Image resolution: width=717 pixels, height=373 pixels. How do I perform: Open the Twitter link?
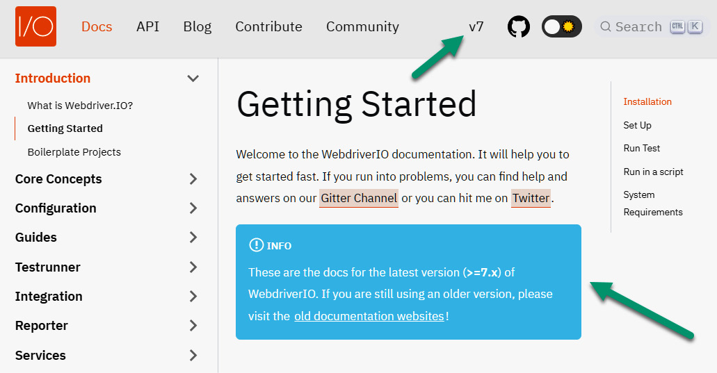(531, 198)
